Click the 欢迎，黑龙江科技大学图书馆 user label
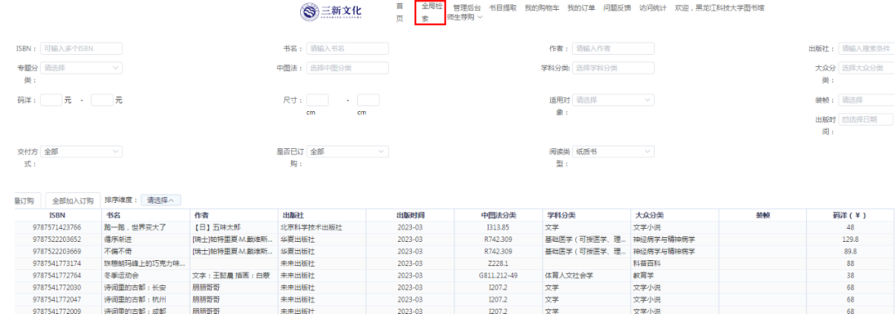The width and height of the screenshot is (895, 314). click(720, 8)
